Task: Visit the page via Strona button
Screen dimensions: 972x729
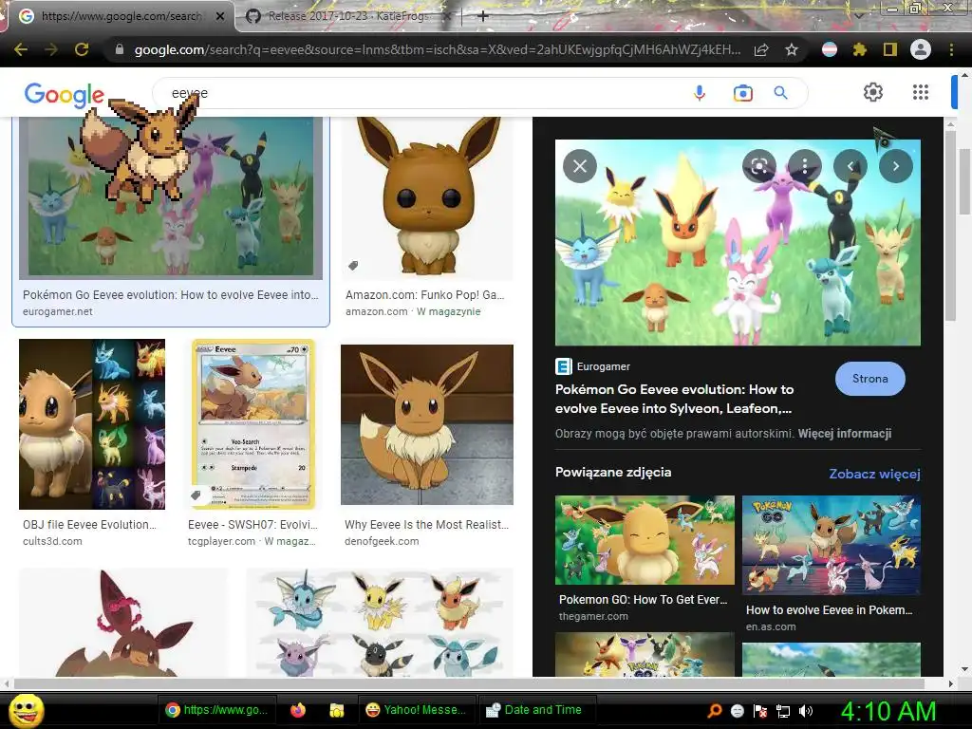Action: pos(869,378)
